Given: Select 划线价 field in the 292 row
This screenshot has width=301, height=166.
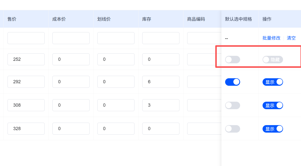Looking at the screenshot, I should tap(116, 82).
